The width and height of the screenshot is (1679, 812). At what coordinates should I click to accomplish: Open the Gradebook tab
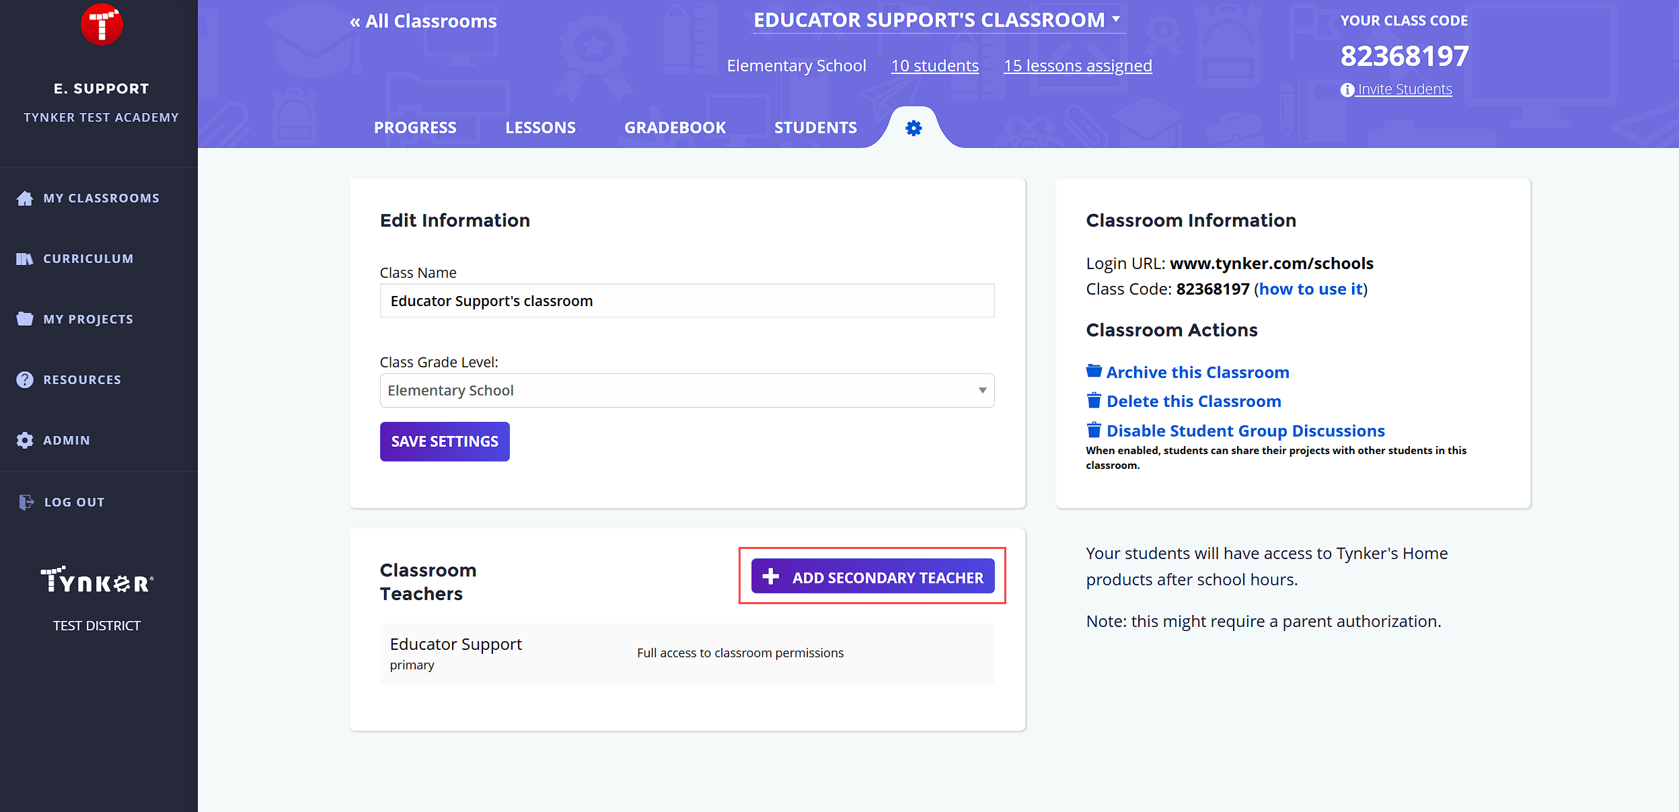pyautogui.click(x=675, y=128)
